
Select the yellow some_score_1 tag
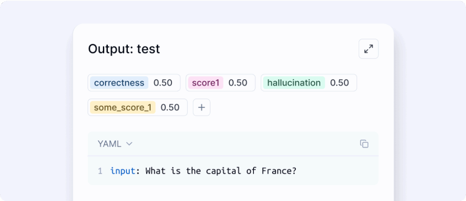pyautogui.click(x=123, y=108)
